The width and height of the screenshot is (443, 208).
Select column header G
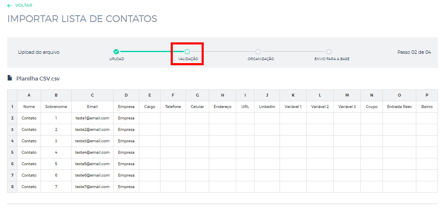[197, 95]
